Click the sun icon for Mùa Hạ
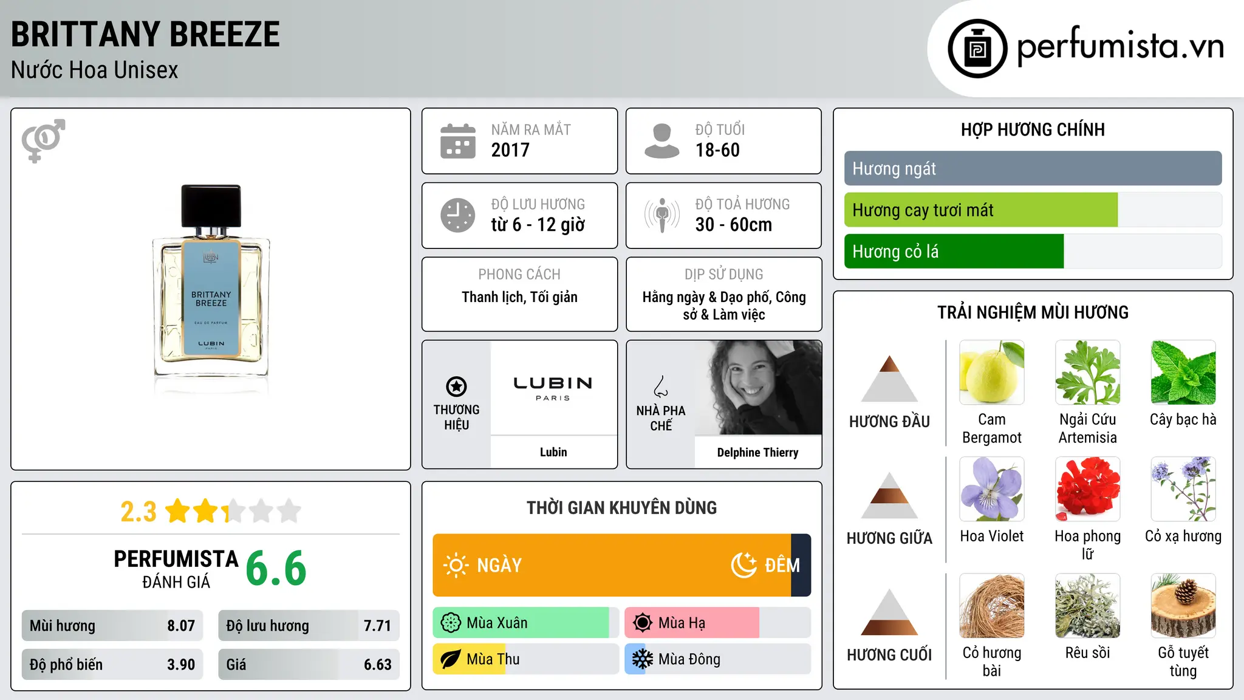 pyautogui.click(x=643, y=623)
